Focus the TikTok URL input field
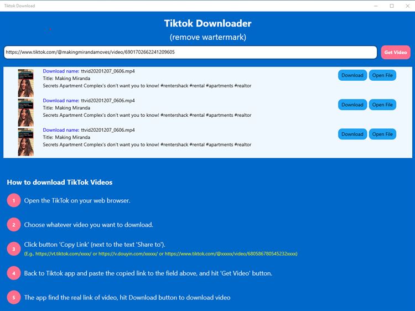 [x=190, y=52]
